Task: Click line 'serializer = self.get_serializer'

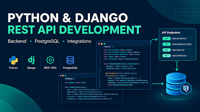Action: 128,83
